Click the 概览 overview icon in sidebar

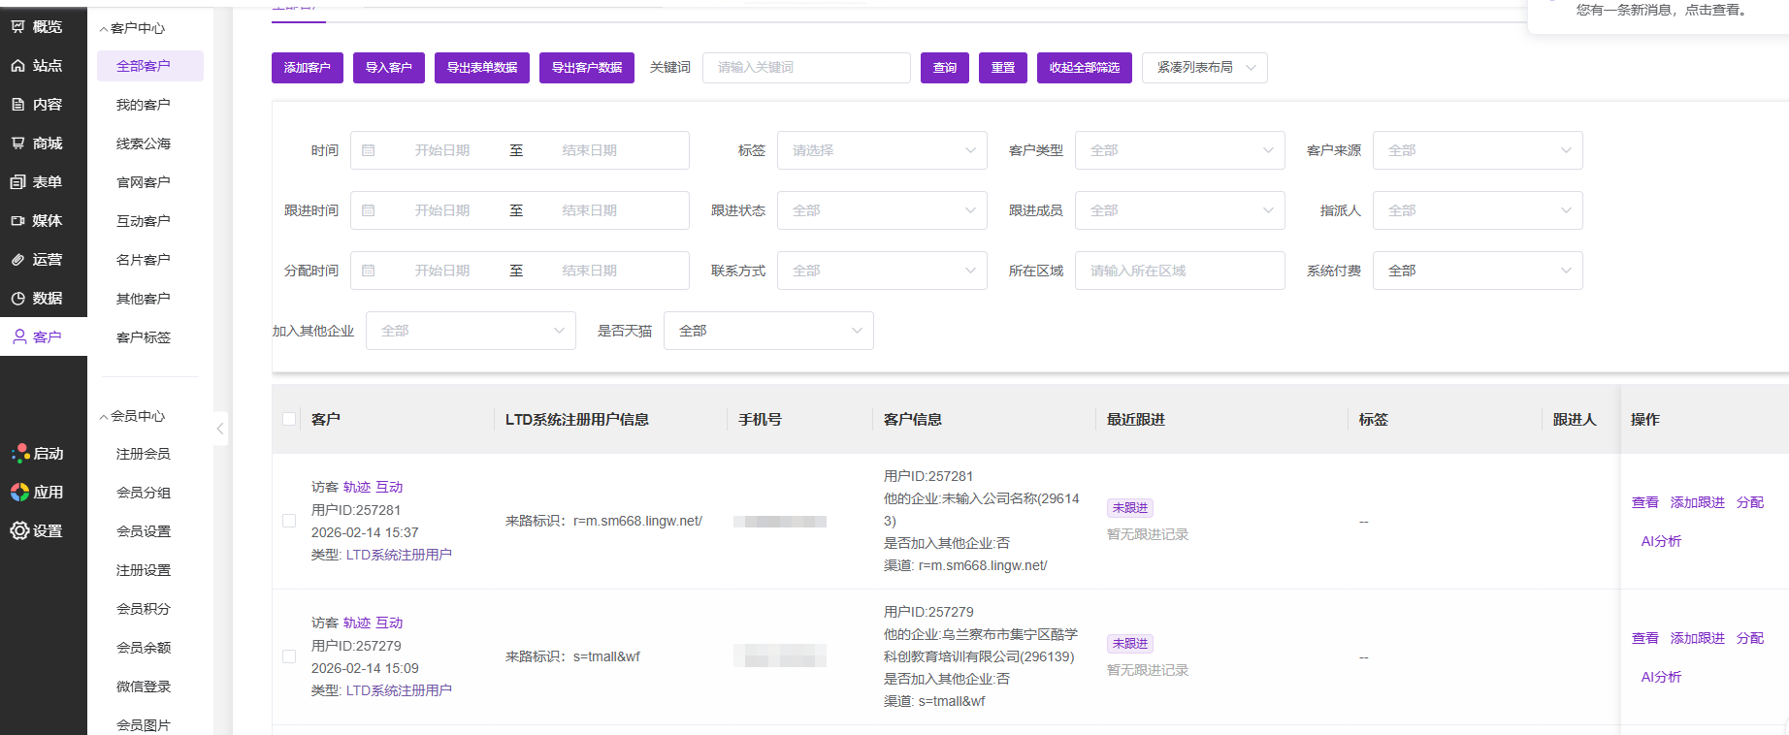tap(18, 27)
